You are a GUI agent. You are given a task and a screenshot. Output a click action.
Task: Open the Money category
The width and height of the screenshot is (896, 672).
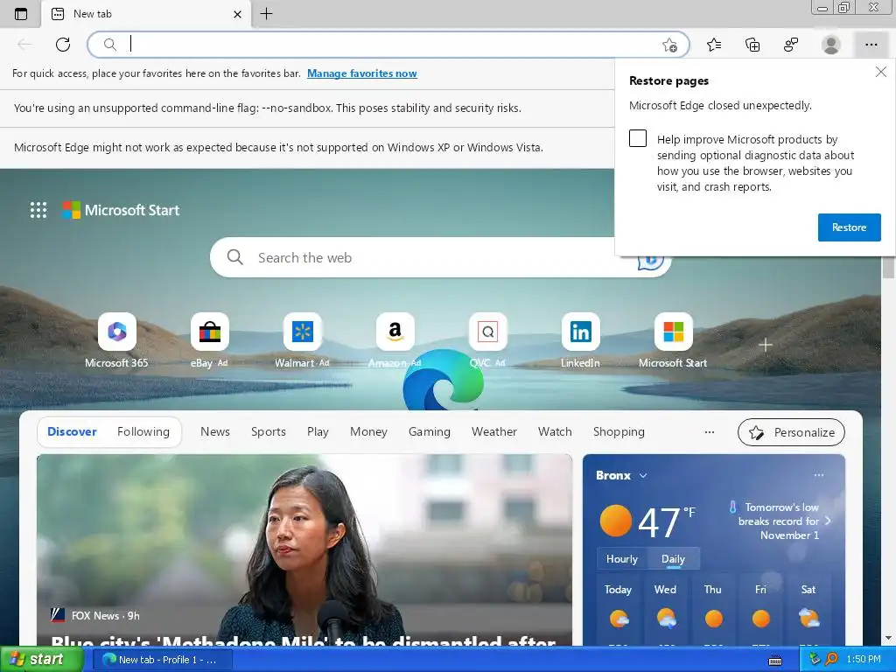pyautogui.click(x=368, y=431)
